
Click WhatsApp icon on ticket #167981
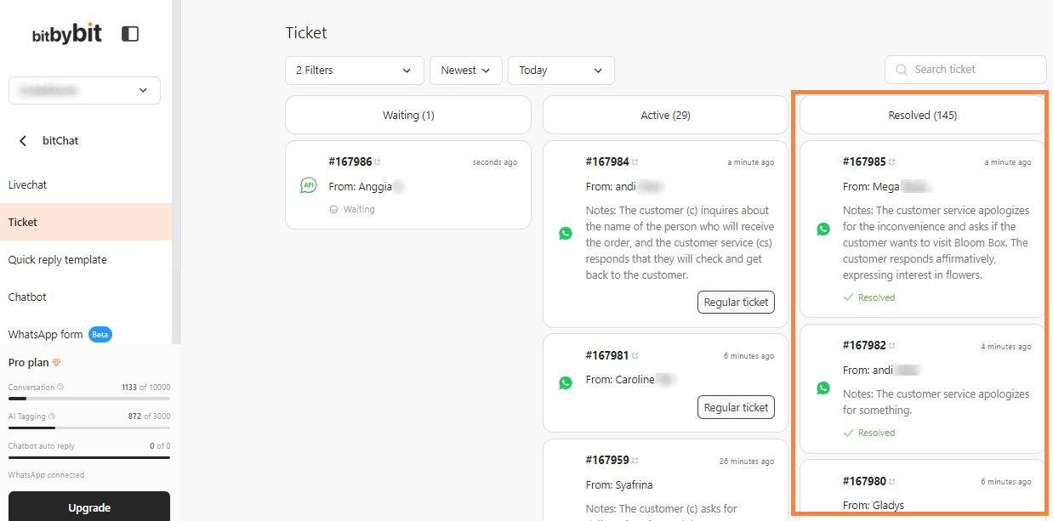(566, 383)
